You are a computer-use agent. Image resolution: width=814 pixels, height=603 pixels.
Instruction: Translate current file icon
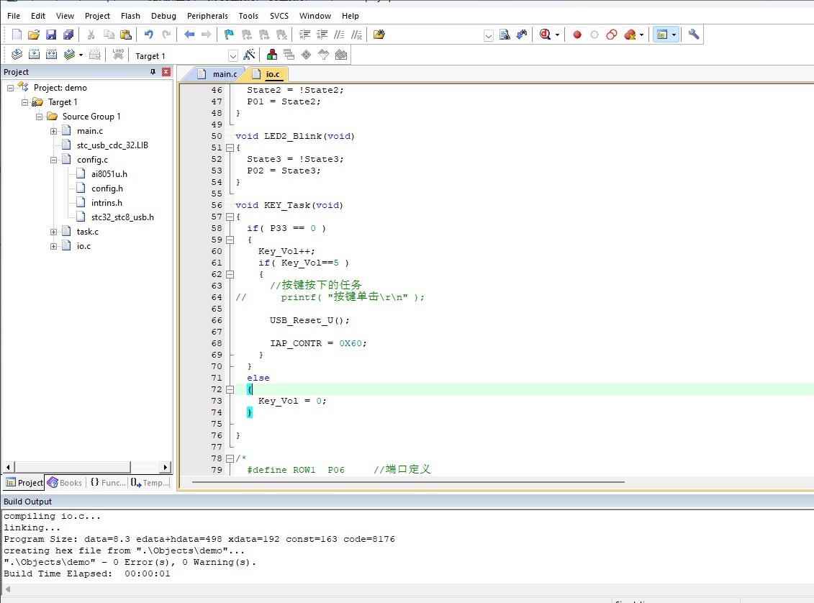click(17, 55)
